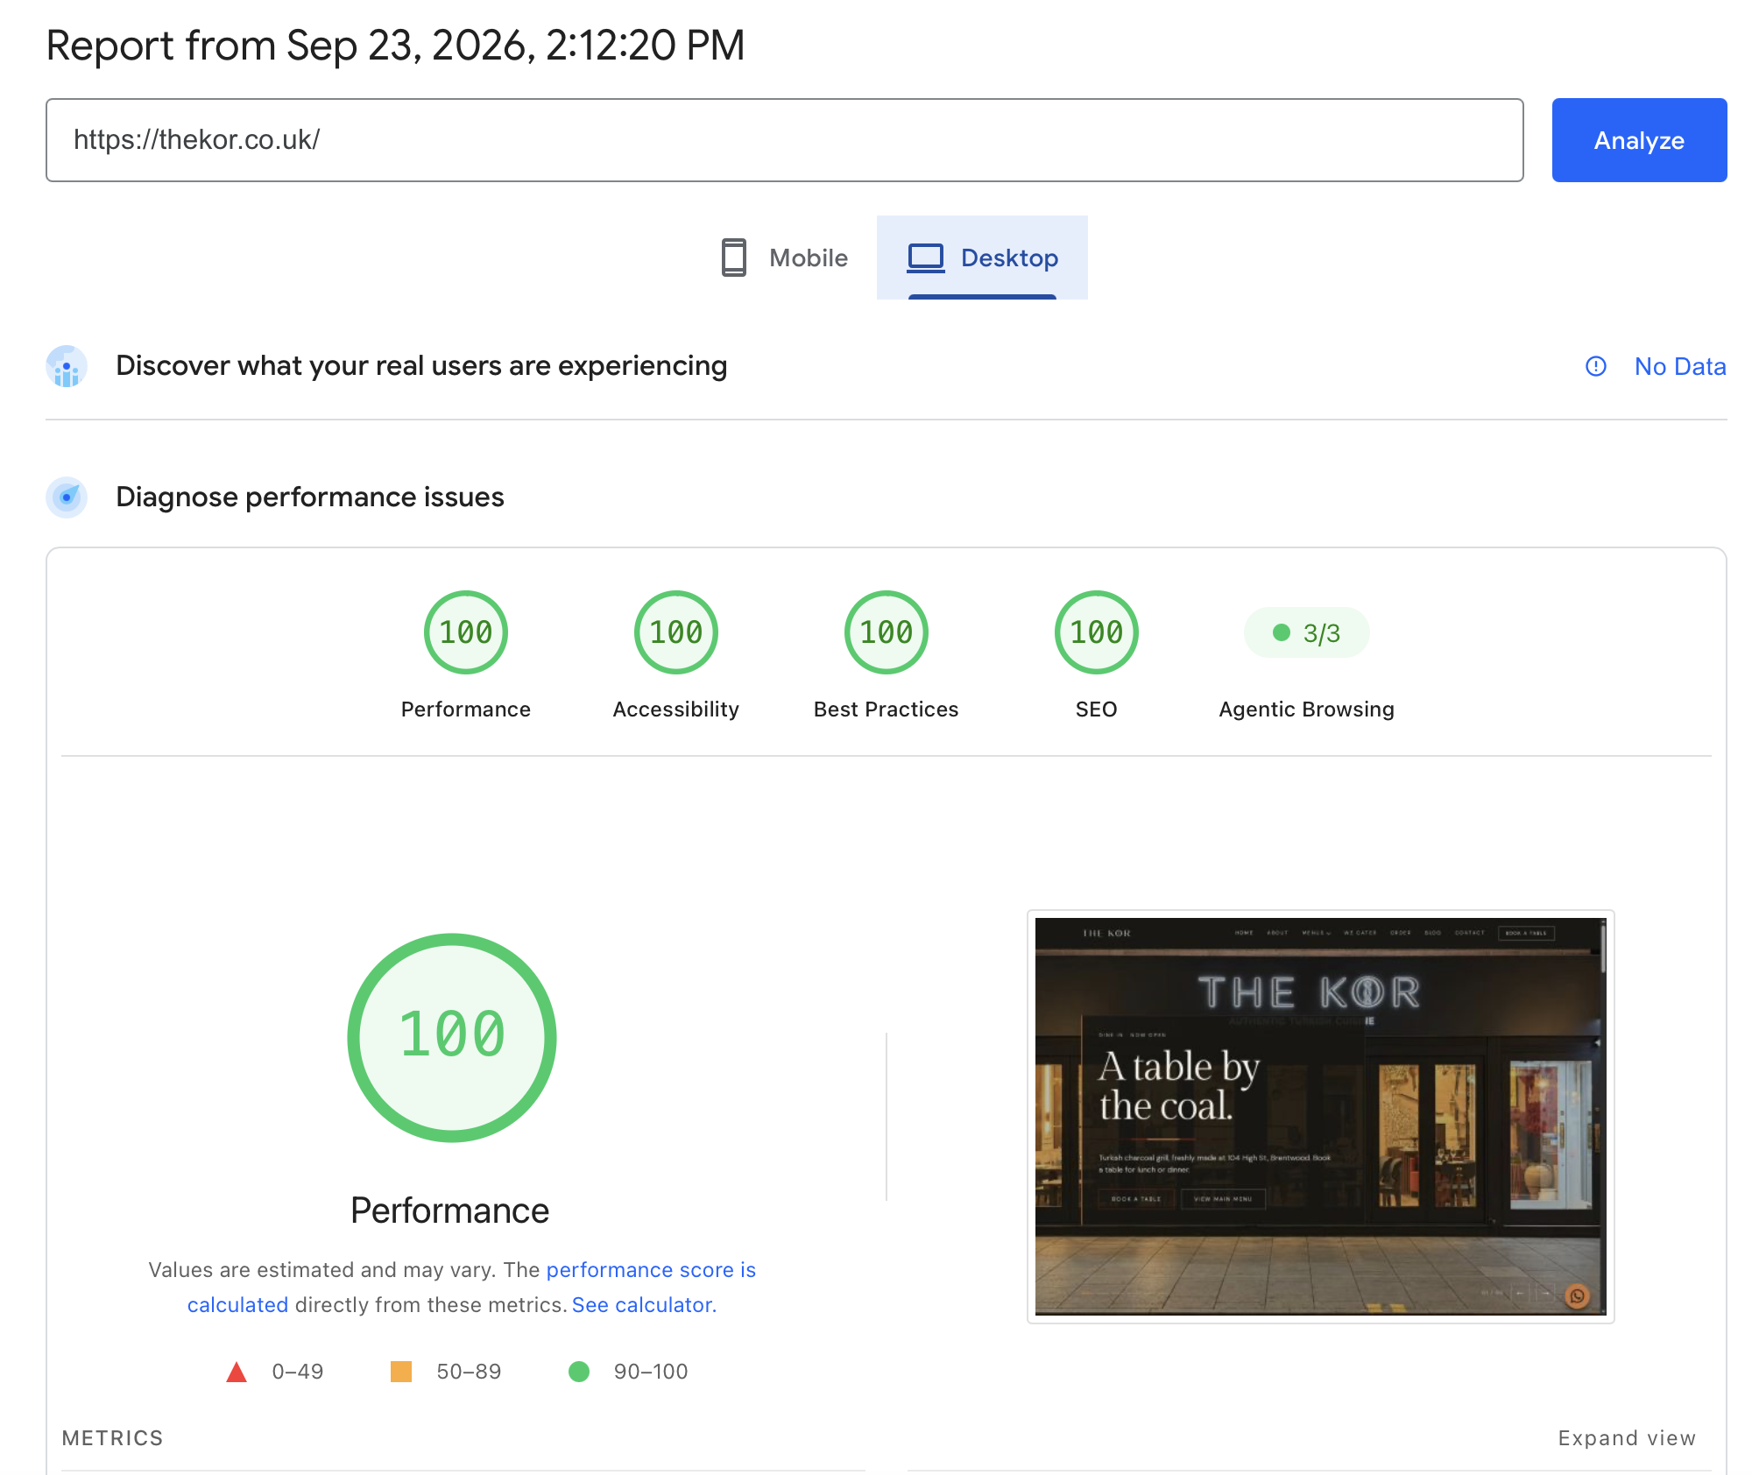Toggle Expand view for metrics
The height and width of the screenshot is (1475, 1752).
[x=1627, y=1438]
